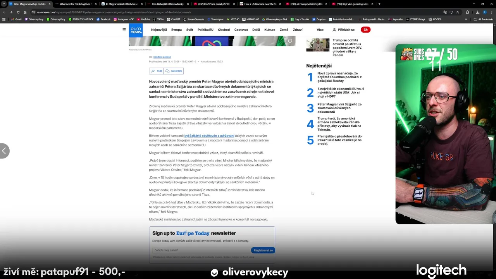Open the 'Trump se odmítá omluvit' article thumbnail

318,45
